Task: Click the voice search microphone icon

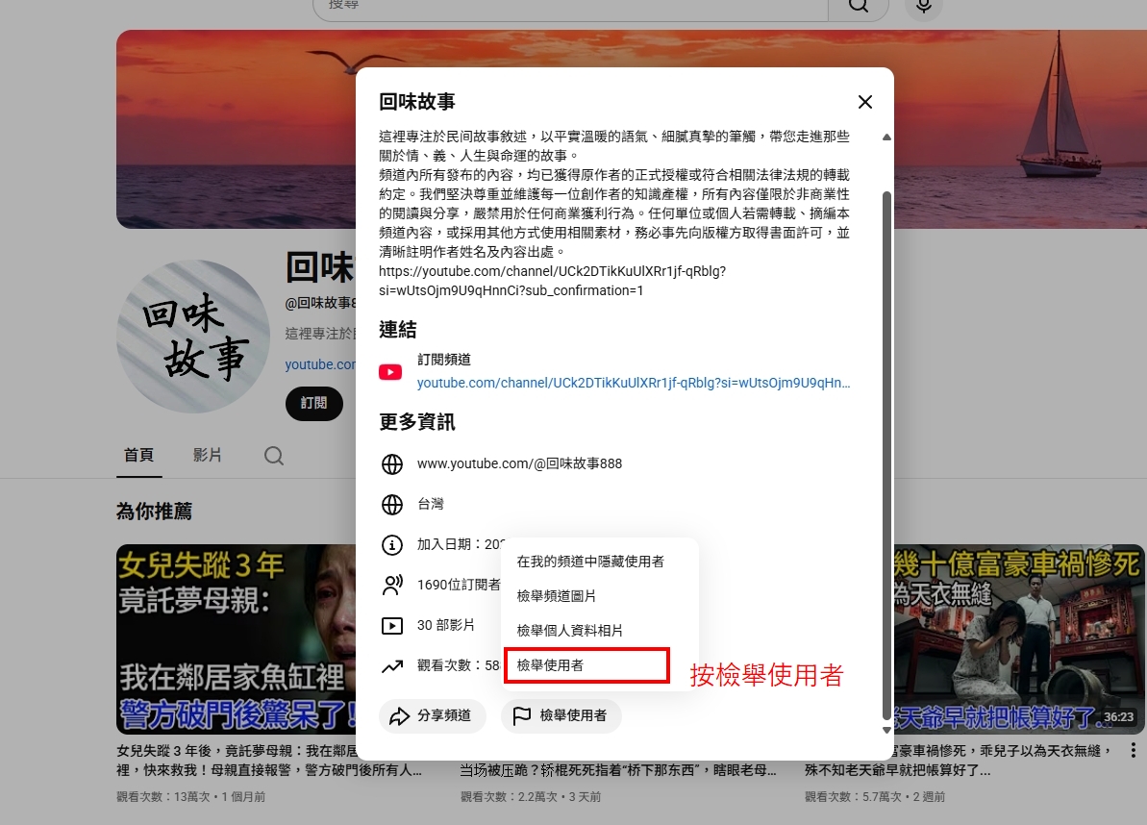Action: click(x=923, y=6)
